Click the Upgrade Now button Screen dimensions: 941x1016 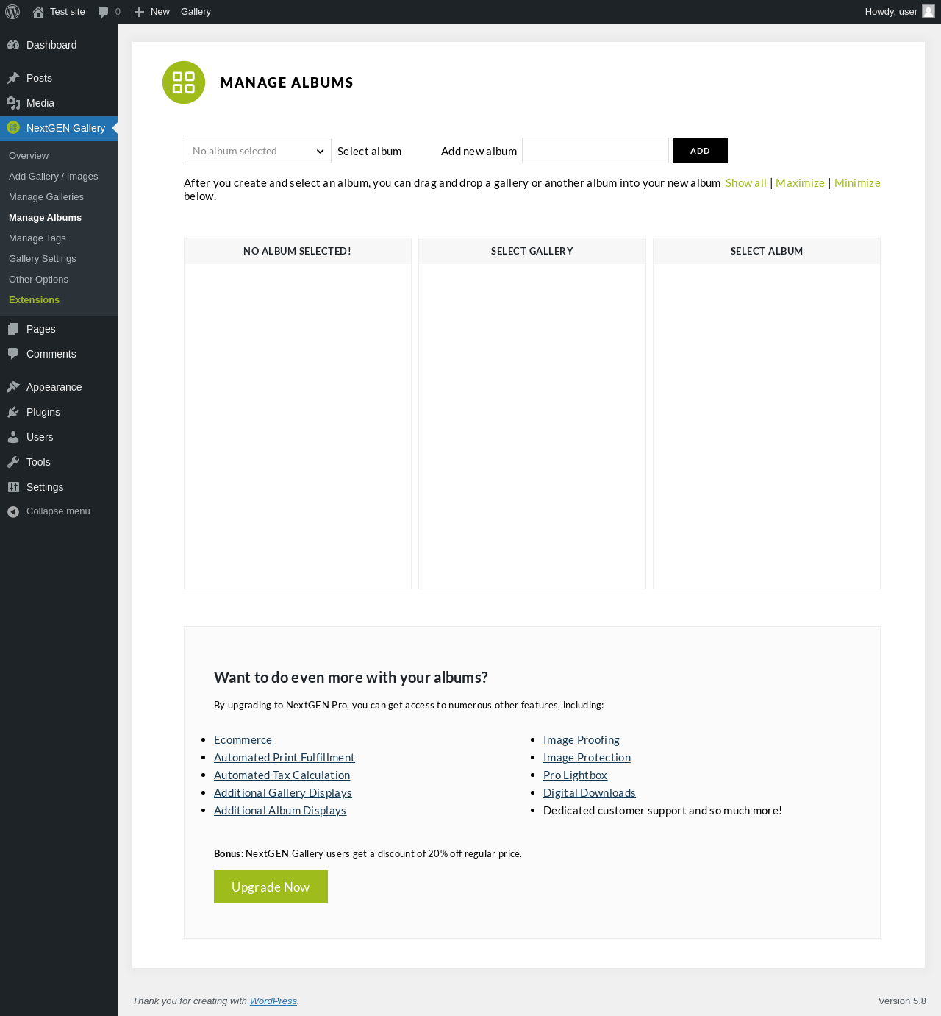pos(271,887)
